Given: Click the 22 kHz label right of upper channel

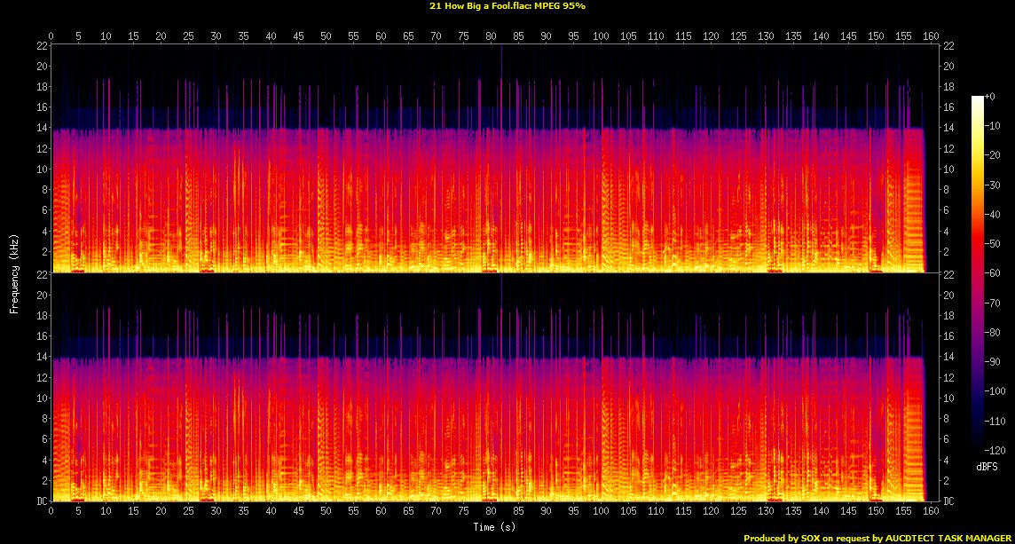Looking at the screenshot, I should coord(948,46).
